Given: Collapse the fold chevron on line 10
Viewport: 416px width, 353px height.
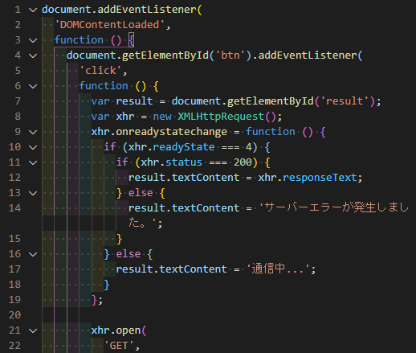Looking at the screenshot, I should coord(33,147).
